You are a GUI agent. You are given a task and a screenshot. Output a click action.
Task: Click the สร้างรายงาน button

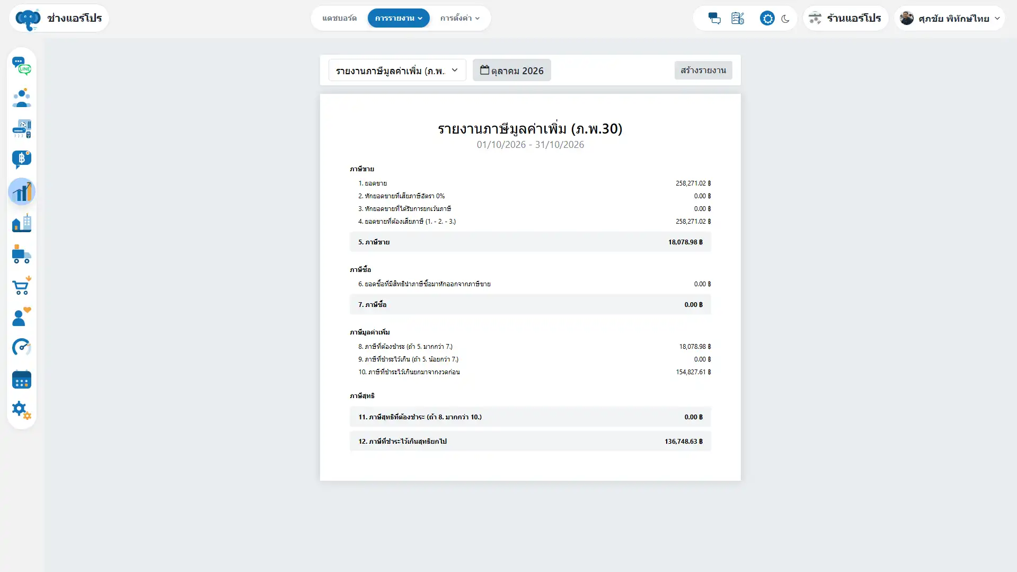[x=703, y=70]
